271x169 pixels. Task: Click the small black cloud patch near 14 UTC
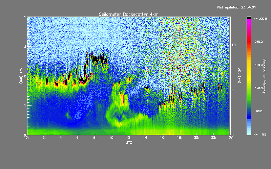(147, 88)
